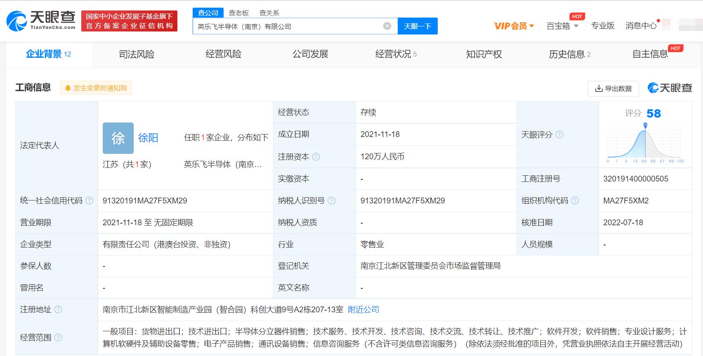The height and width of the screenshot is (356, 703).
Task: Click help icon next to 注册资本
Action: point(316,157)
